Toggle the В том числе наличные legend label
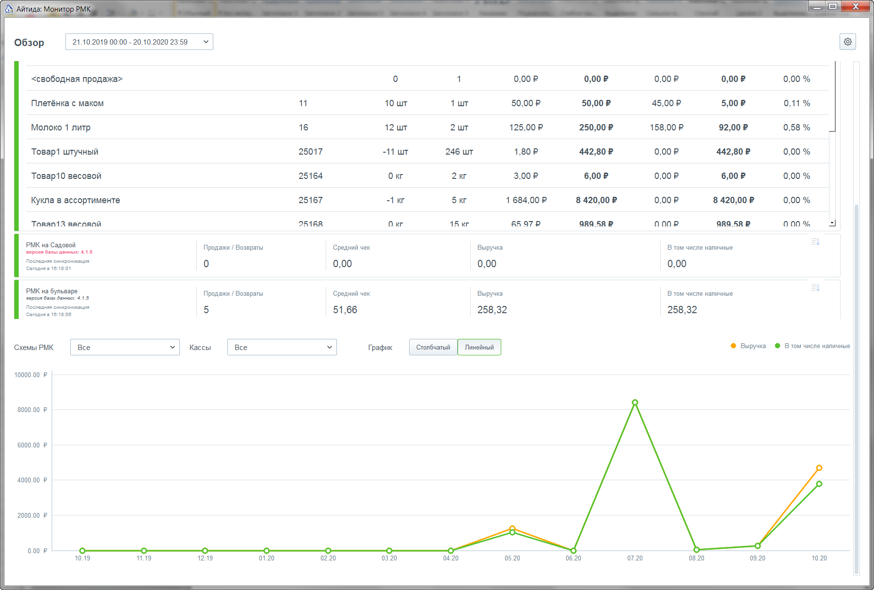Image resolution: width=874 pixels, height=590 pixels. (x=817, y=346)
